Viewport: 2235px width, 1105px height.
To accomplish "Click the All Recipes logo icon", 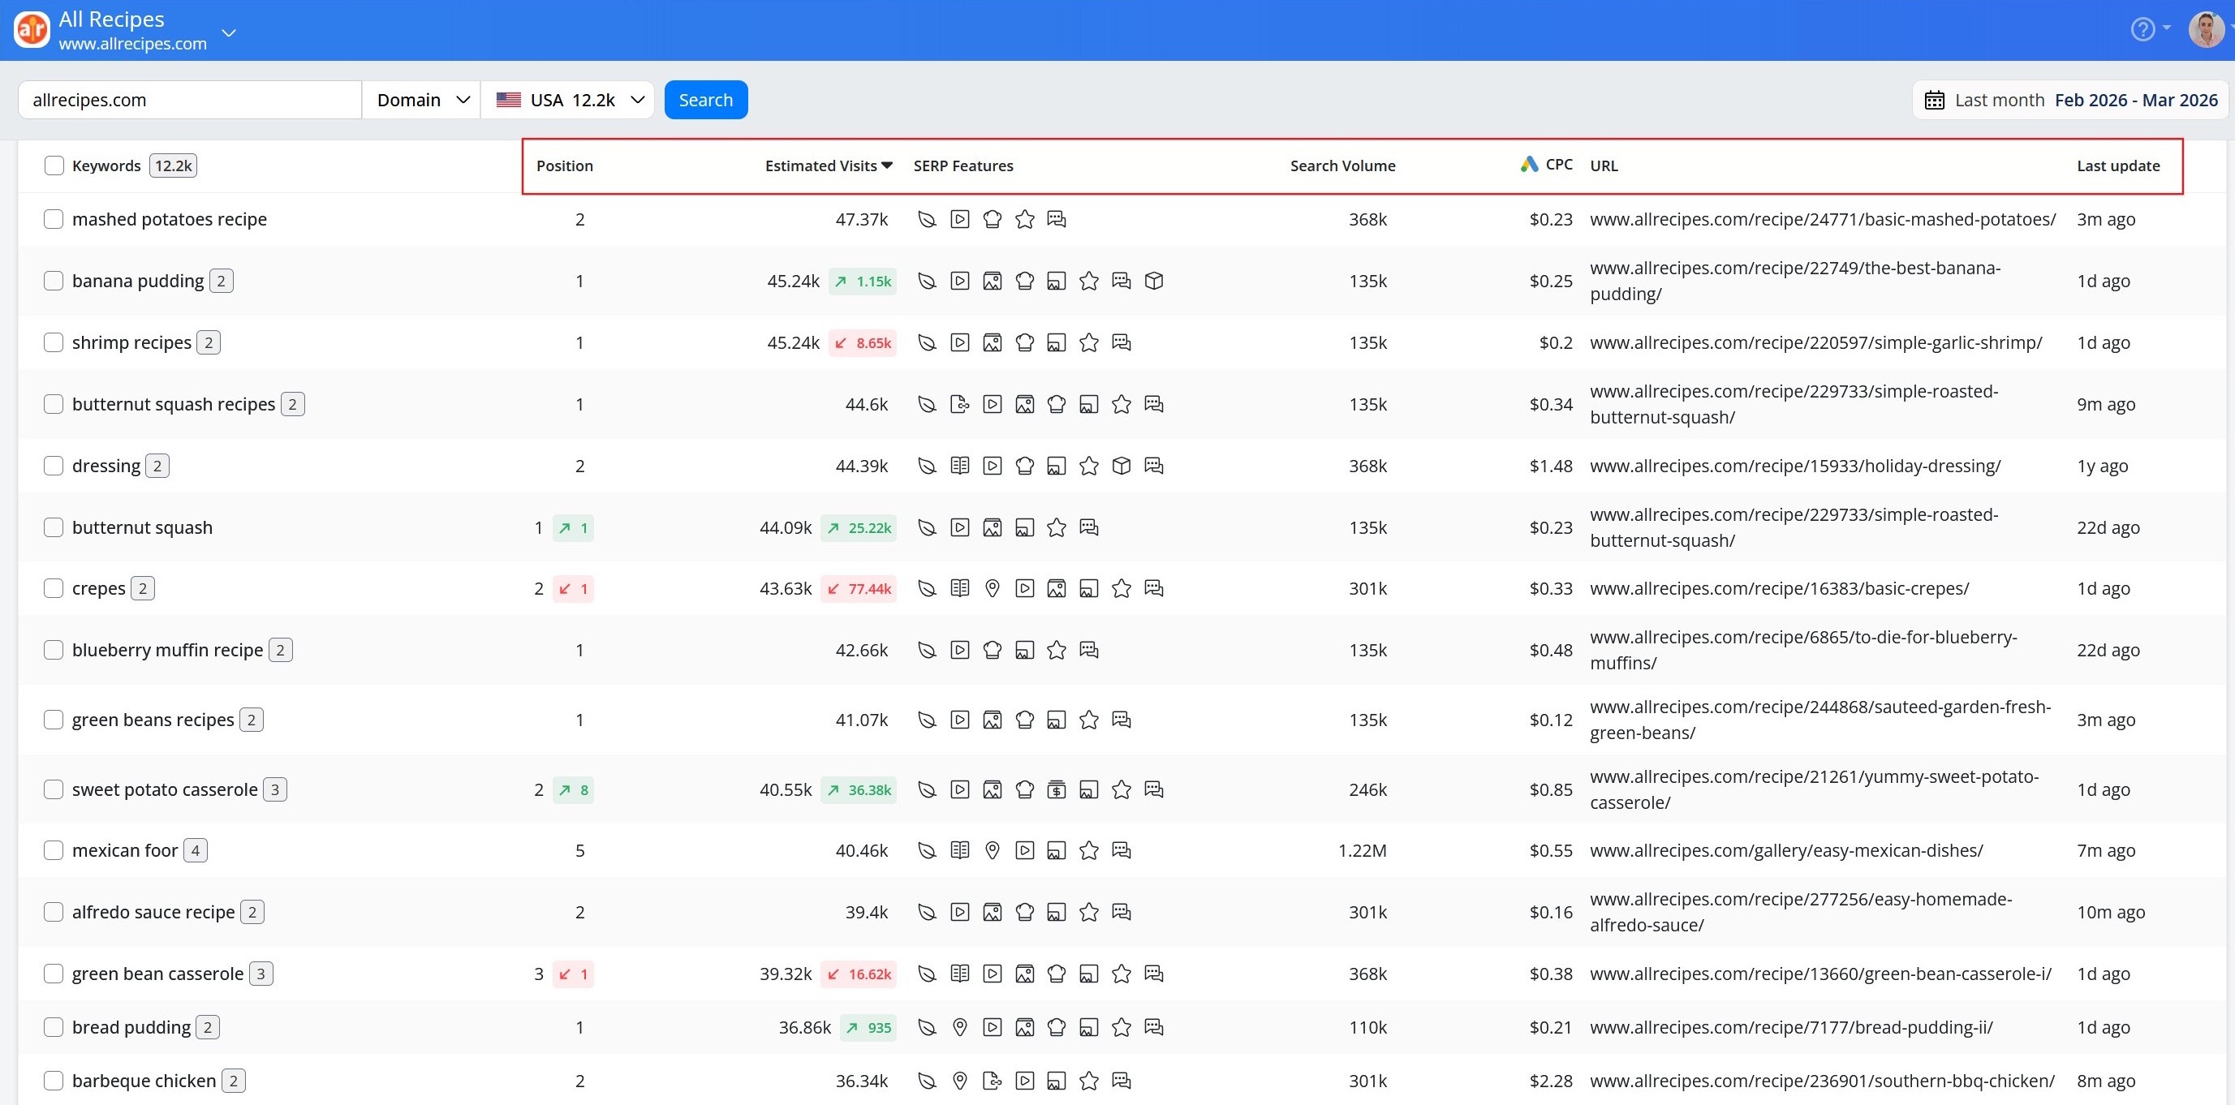I will tap(32, 30).
